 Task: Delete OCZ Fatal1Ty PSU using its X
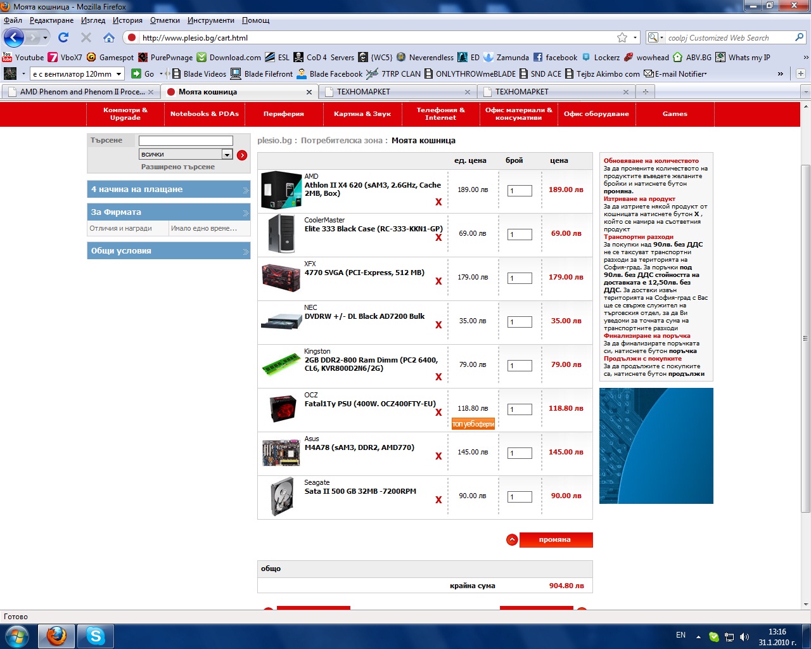point(438,412)
